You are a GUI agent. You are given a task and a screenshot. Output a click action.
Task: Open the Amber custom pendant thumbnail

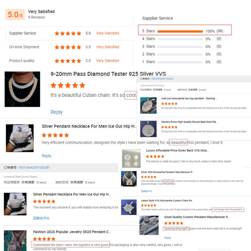pos(149,225)
